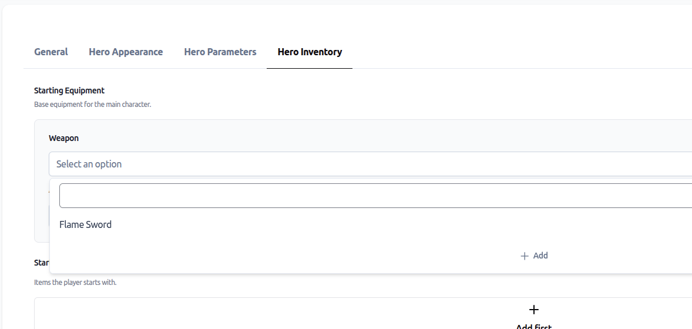
Task: Click the 'Base equipment for the main character' description
Action: pos(92,105)
